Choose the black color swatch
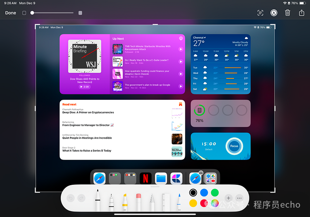This screenshot has width=310, height=217. [x=193, y=193]
